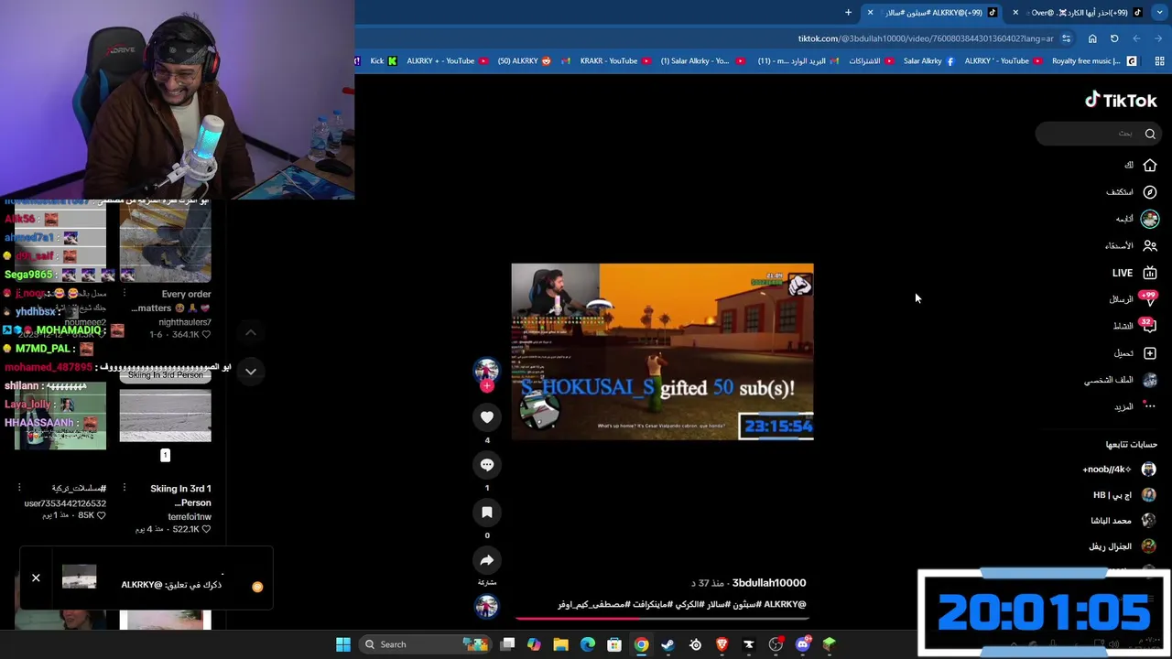Open Royalty free music bookmark
This screenshot has height=659, width=1172.
(x=1093, y=61)
